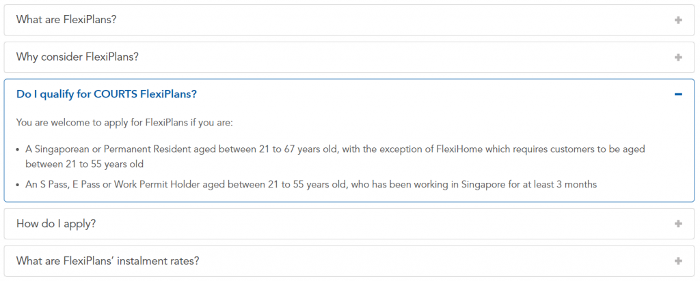700x281 pixels.
Task: Click "between 21 to 55 years old" line
Action: (x=85, y=164)
